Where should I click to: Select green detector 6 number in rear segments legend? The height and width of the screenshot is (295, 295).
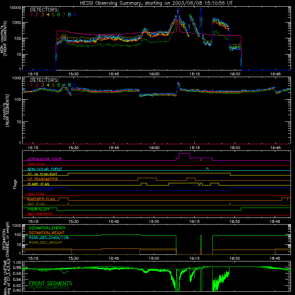(59, 85)
